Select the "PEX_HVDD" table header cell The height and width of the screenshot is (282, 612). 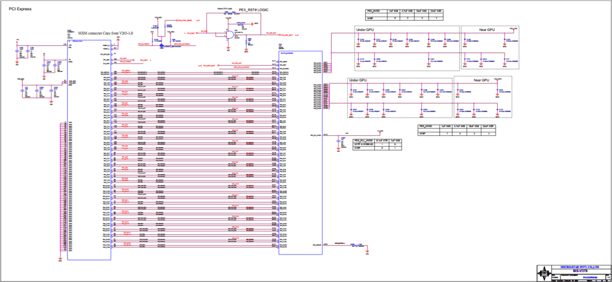coord(427,126)
